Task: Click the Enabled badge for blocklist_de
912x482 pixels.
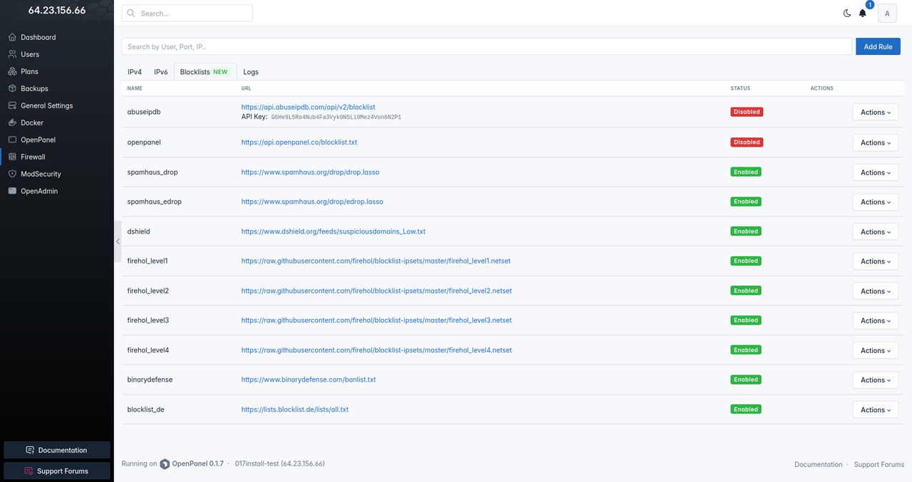Action: tap(746, 409)
